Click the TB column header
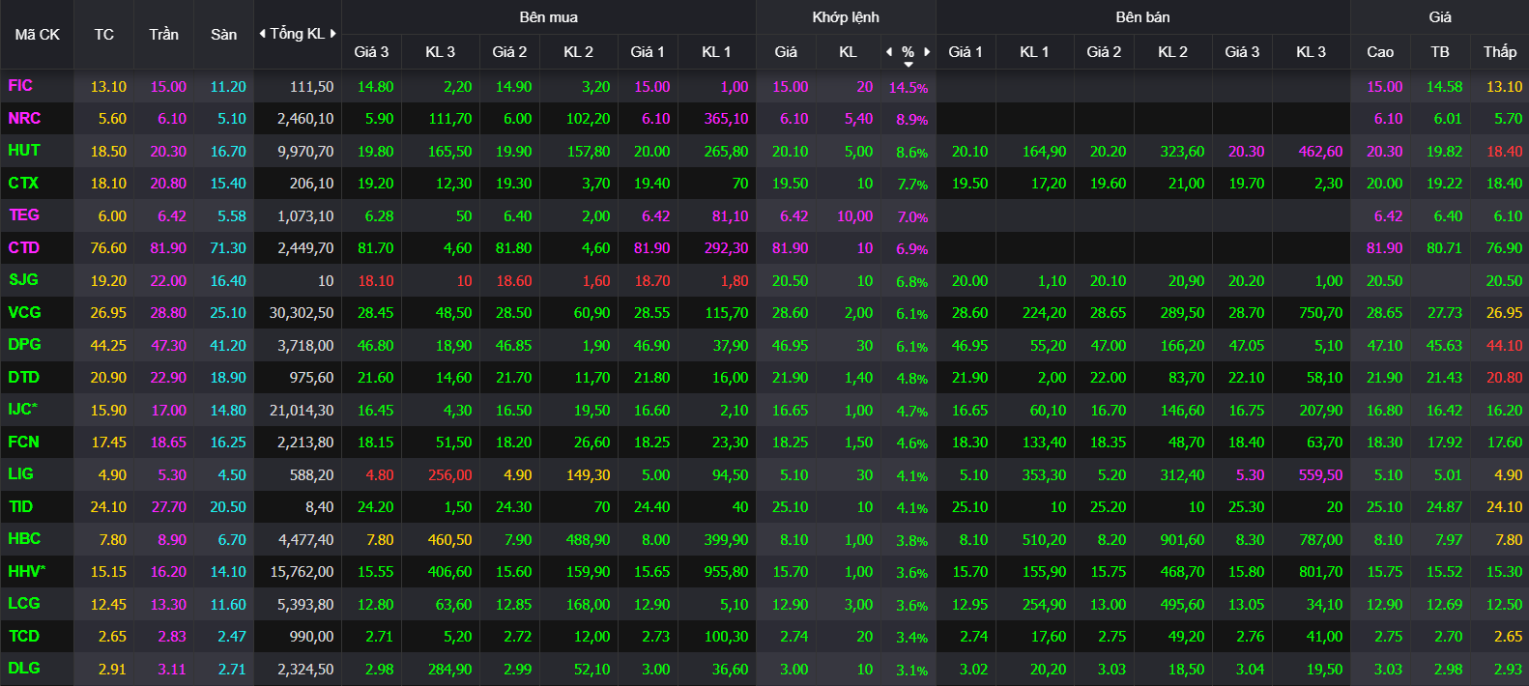The width and height of the screenshot is (1529, 686). pos(1440,52)
